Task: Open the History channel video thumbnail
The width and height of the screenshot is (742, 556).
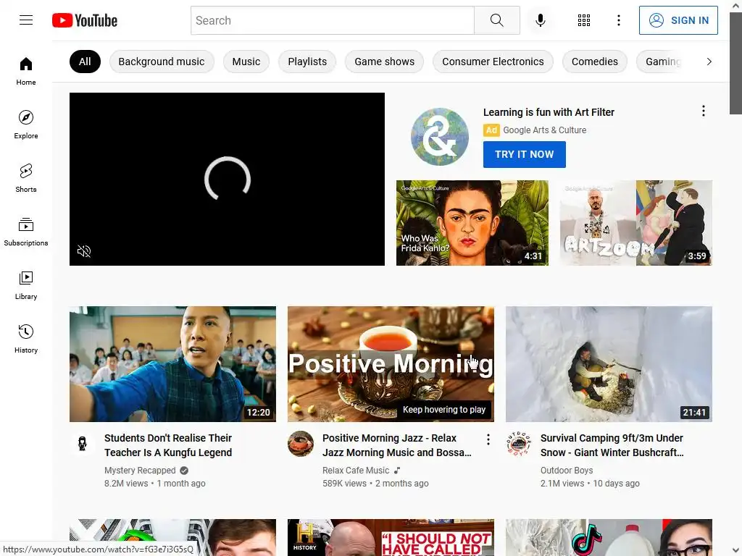Action: click(x=391, y=538)
